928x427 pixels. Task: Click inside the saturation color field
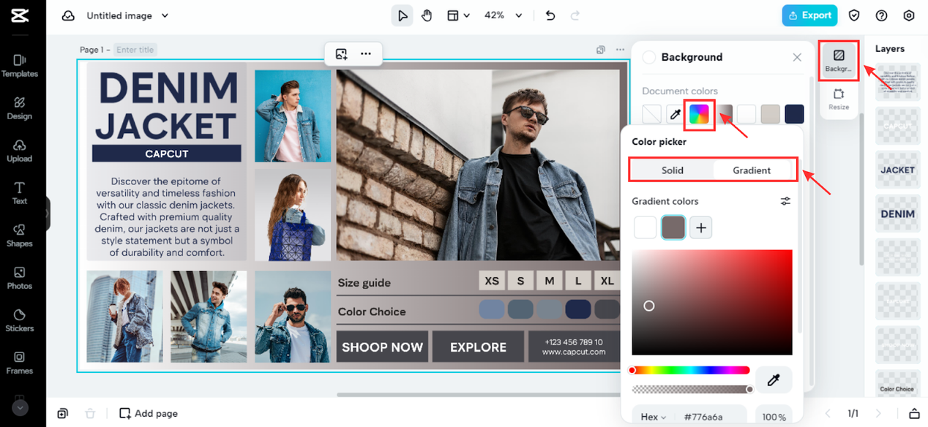[712, 303]
